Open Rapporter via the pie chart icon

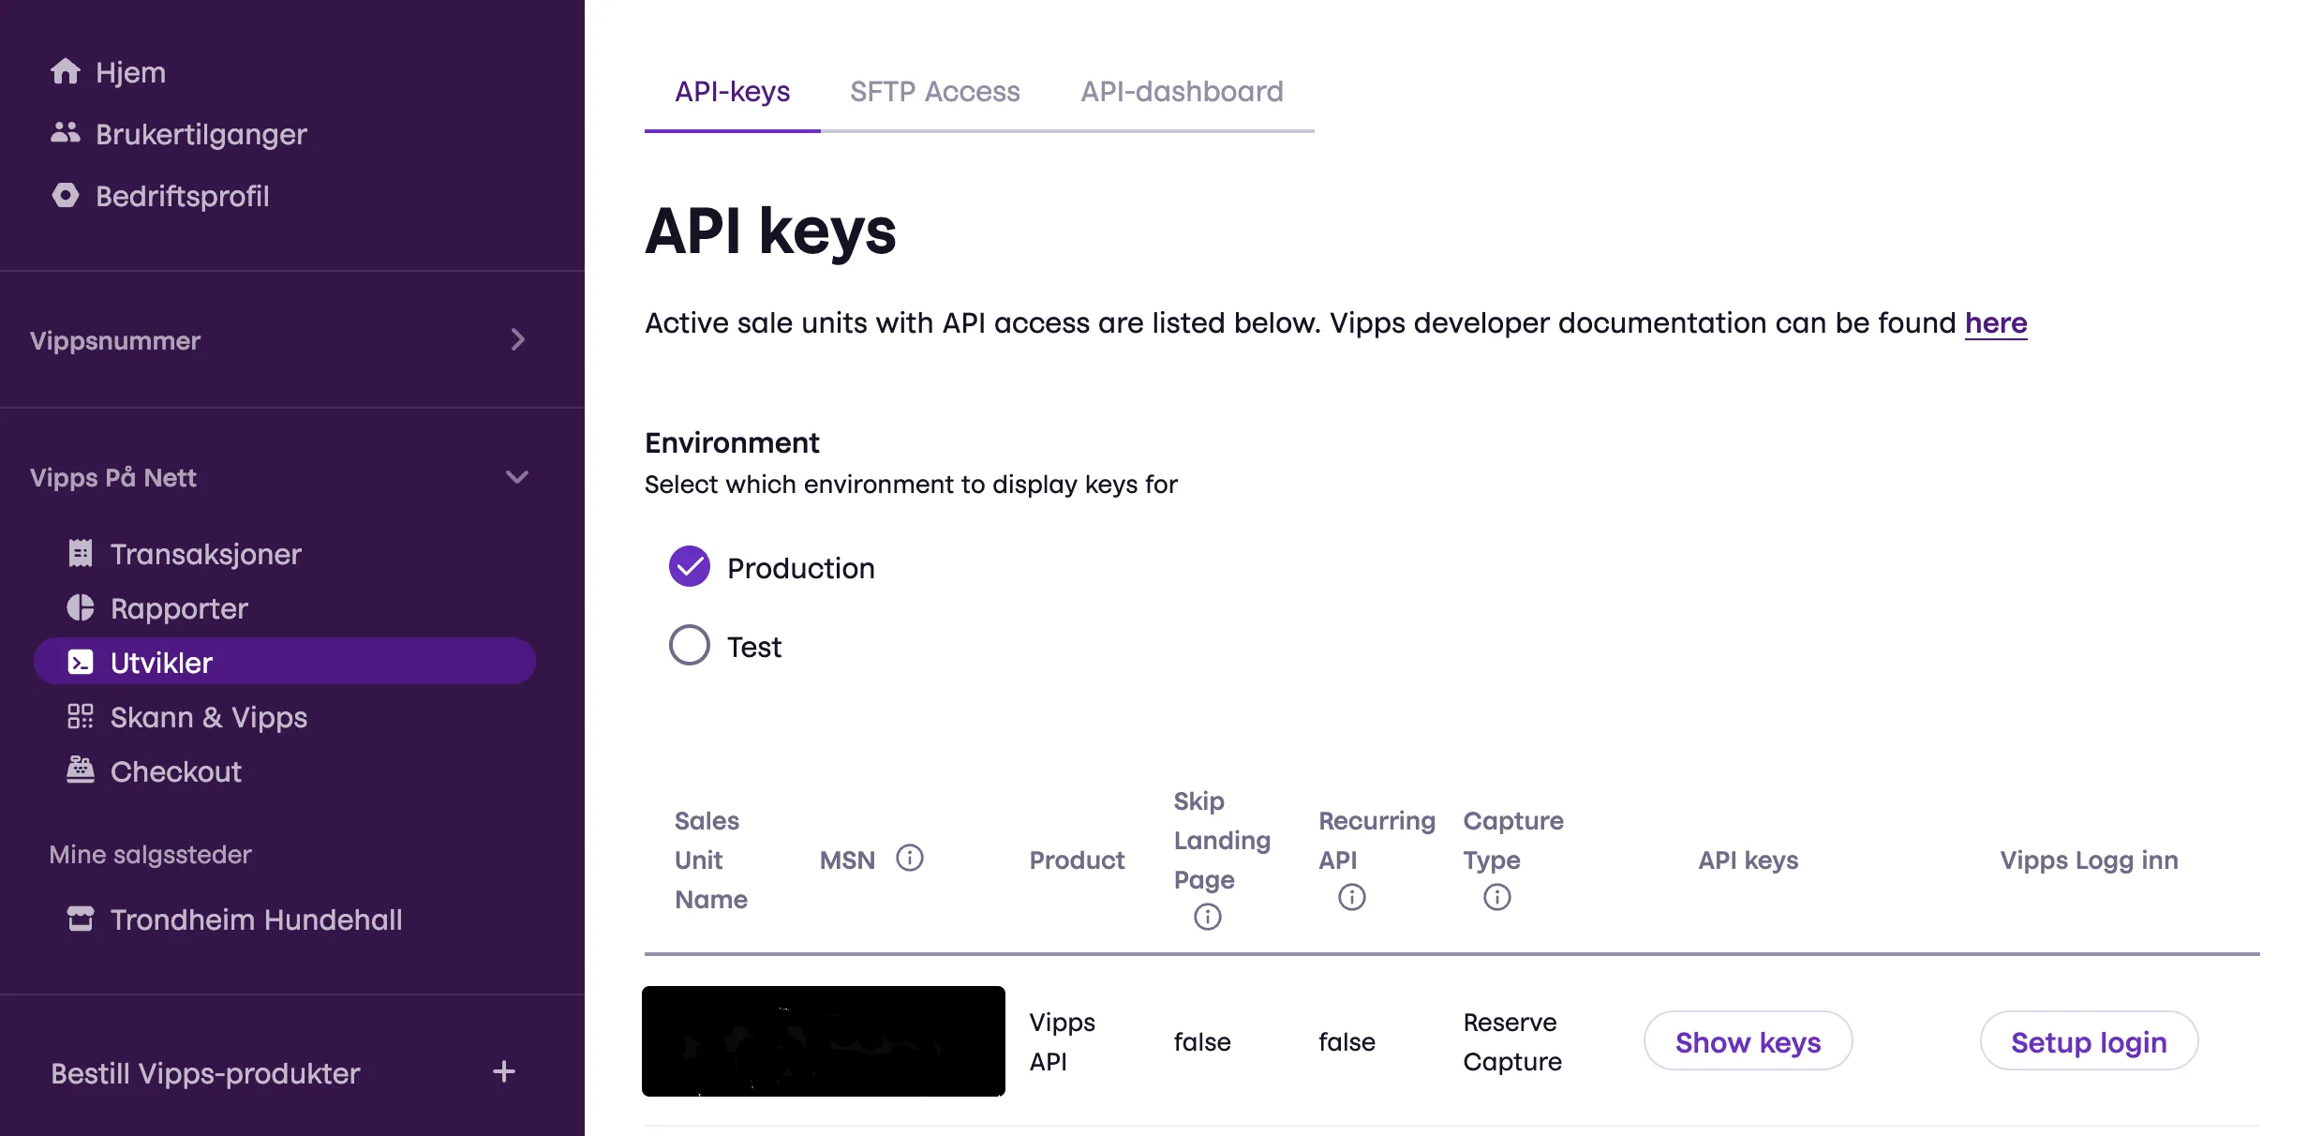pyautogui.click(x=81, y=607)
